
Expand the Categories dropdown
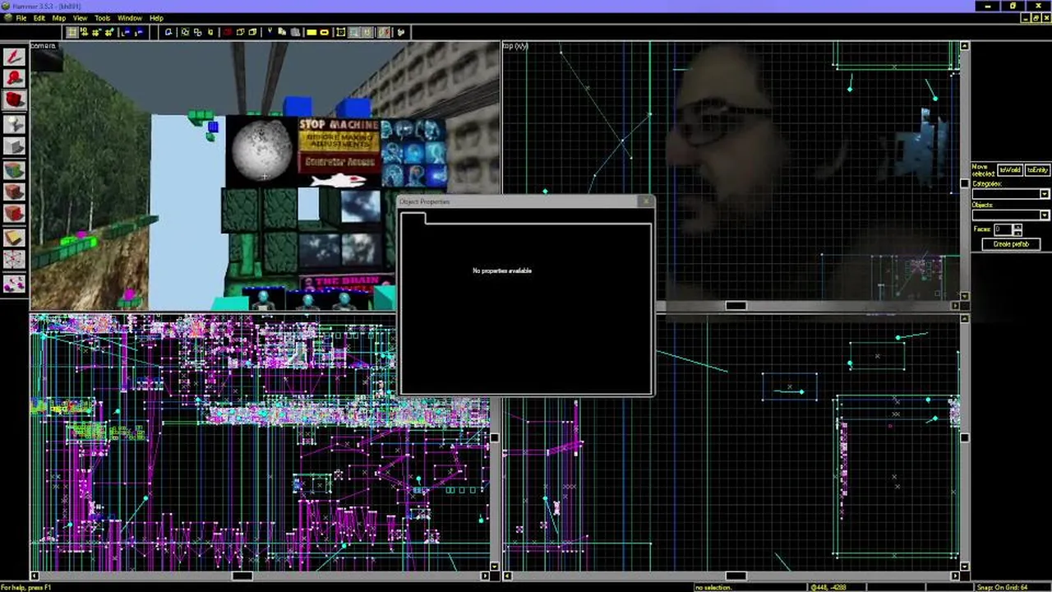(1045, 194)
